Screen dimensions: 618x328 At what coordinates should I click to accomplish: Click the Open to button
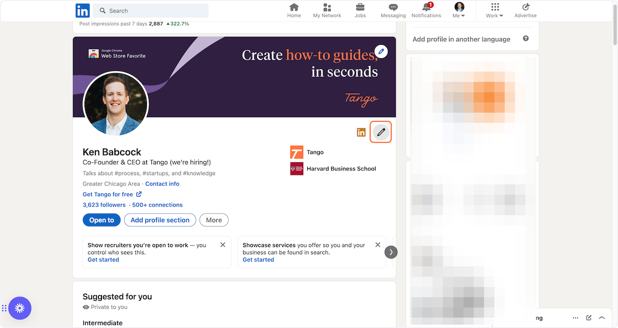tap(101, 220)
